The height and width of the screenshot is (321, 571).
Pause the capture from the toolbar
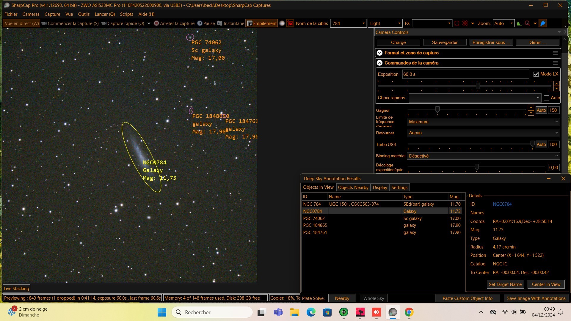[x=206, y=23]
